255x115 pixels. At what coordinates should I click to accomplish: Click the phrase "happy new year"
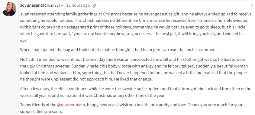click(102, 105)
